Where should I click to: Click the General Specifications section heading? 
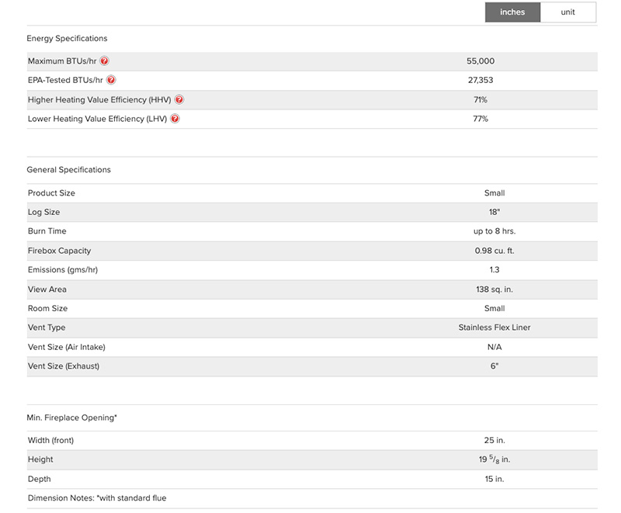click(x=68, y=169)
